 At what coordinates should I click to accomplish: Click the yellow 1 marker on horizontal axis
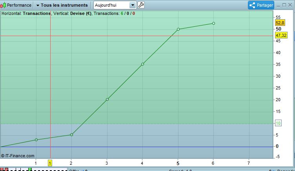pyautogui.click(x=50, y=163)
